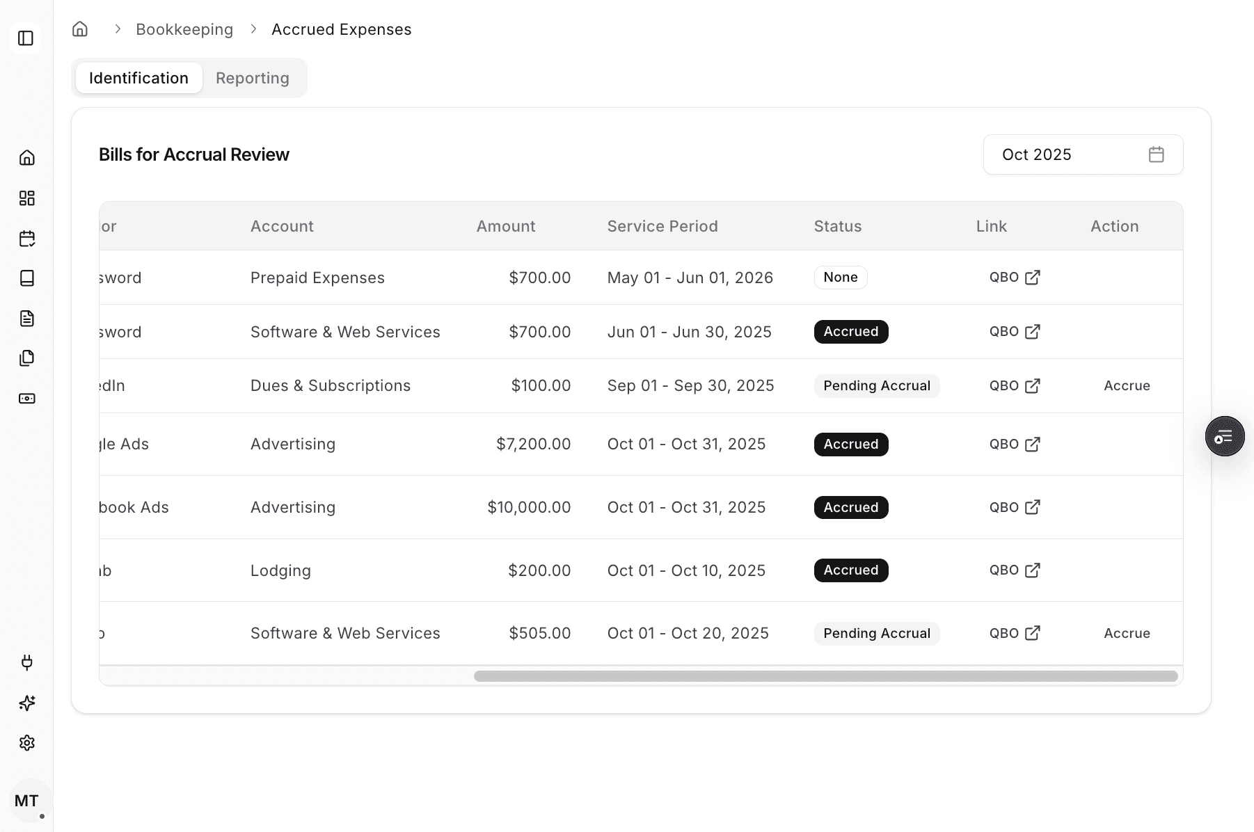
Task: Open the documents icon in sidebar
Action: point(27,318)
